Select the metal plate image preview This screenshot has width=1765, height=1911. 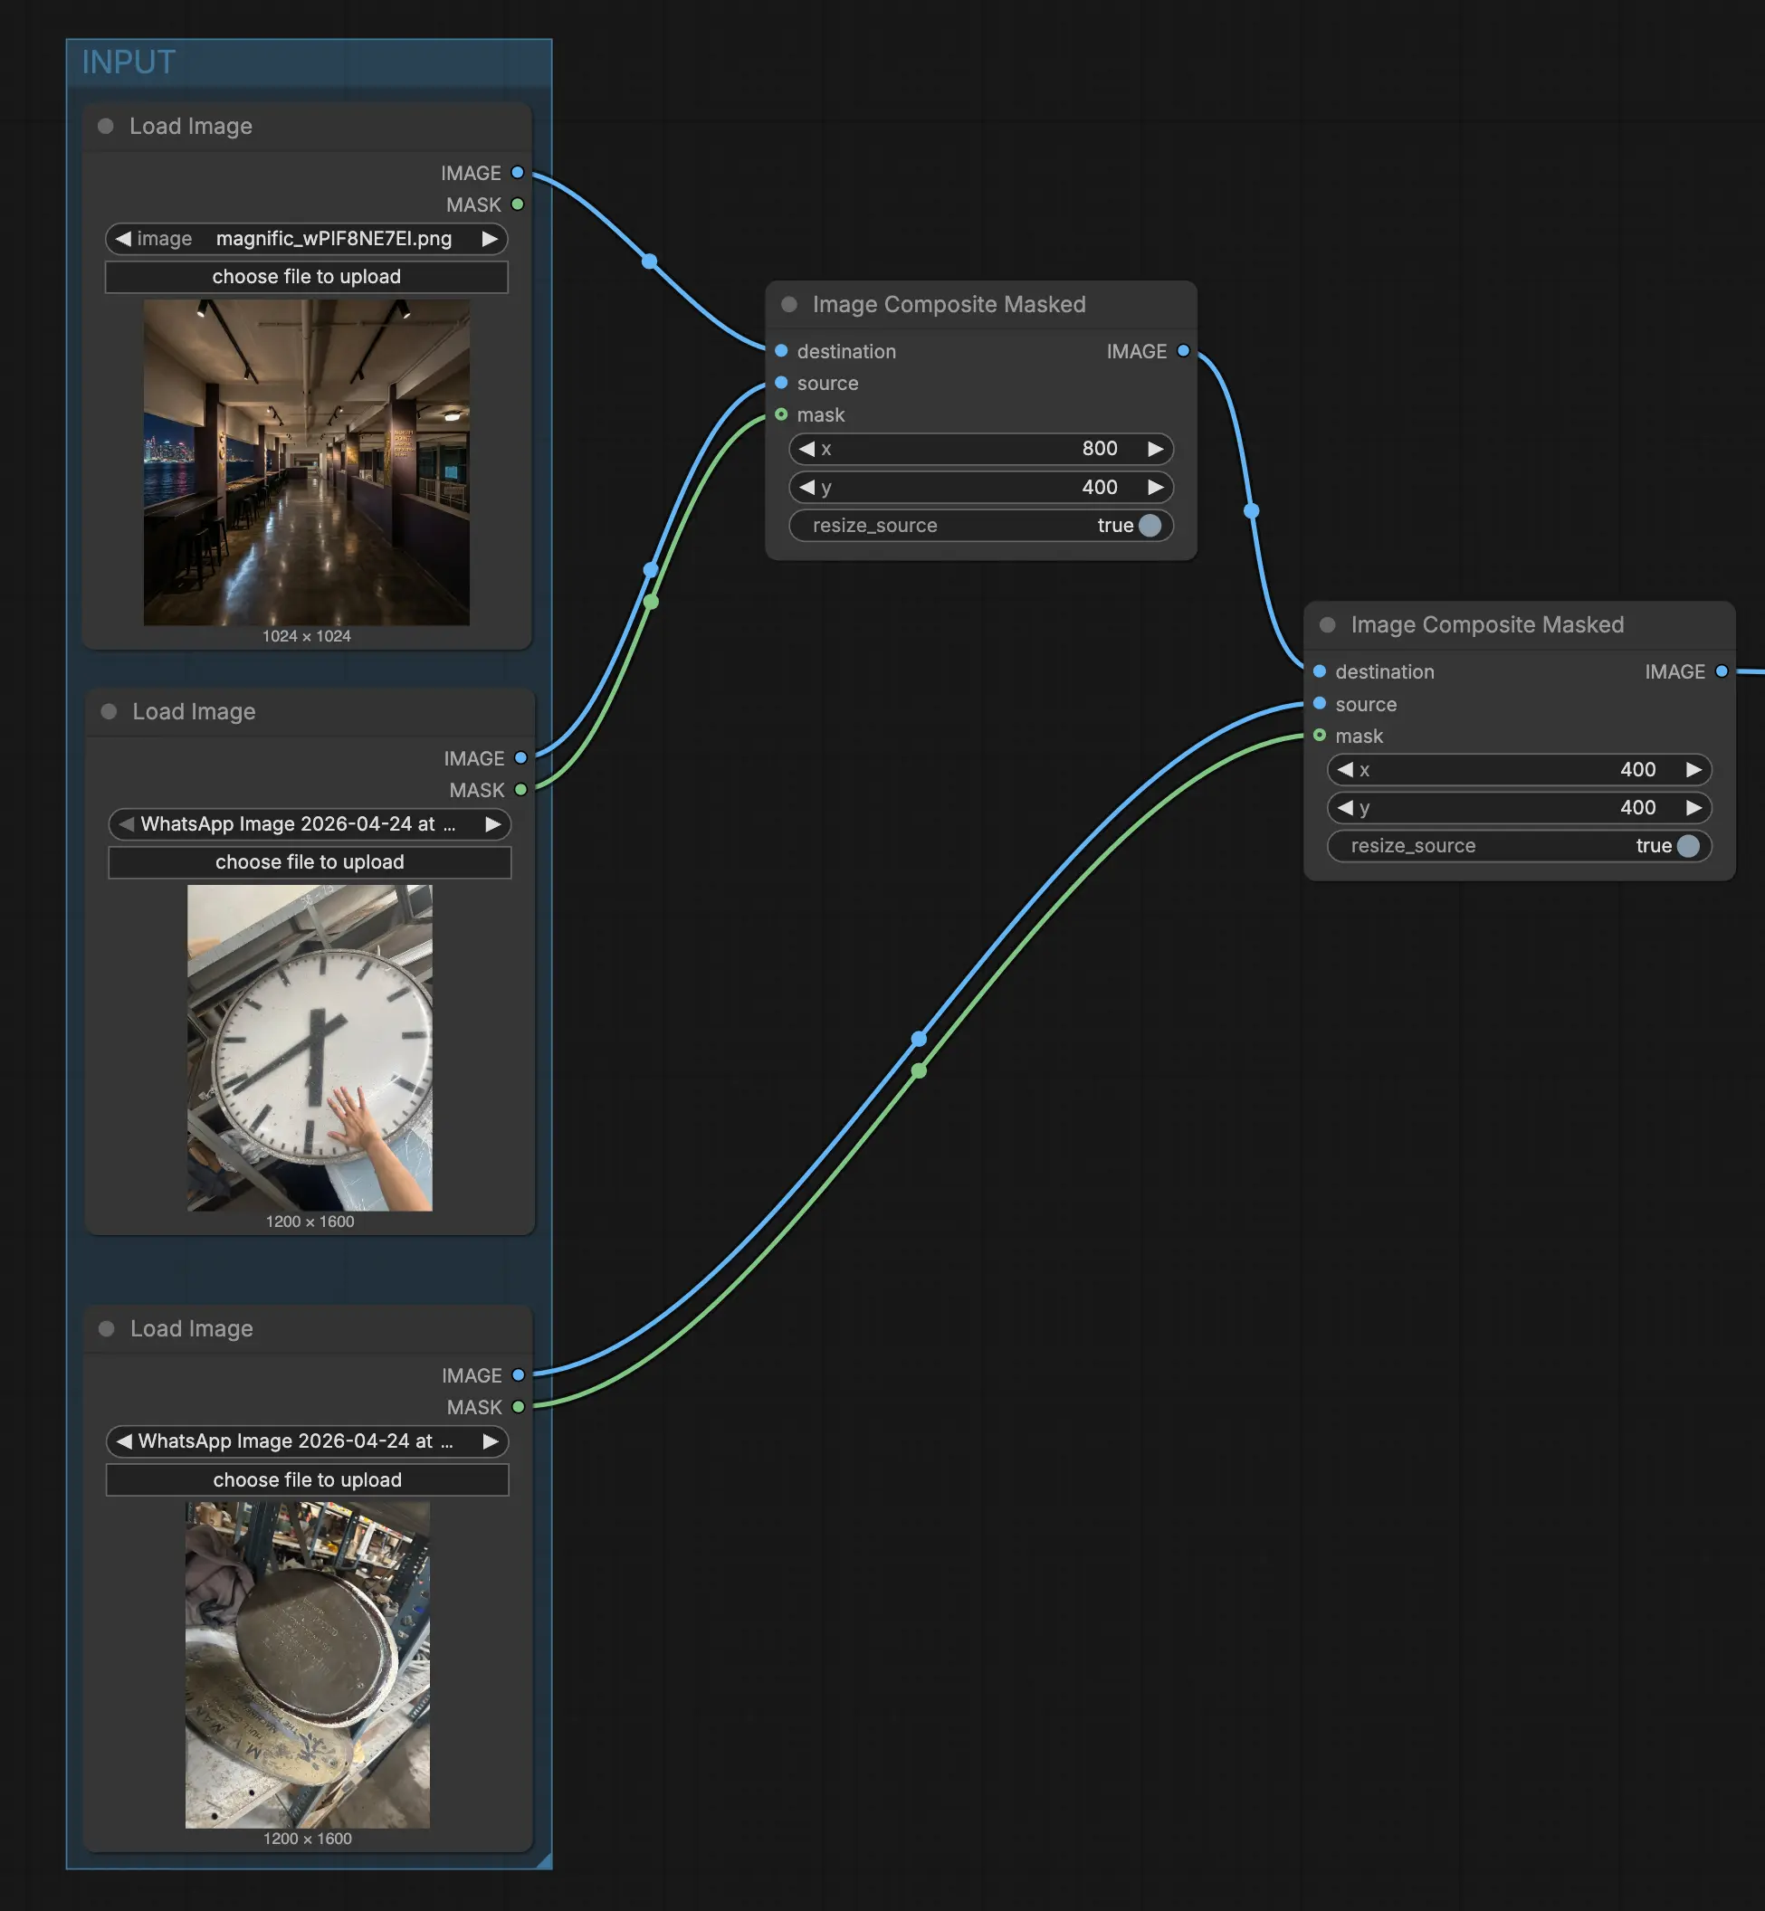point(308,1666)
